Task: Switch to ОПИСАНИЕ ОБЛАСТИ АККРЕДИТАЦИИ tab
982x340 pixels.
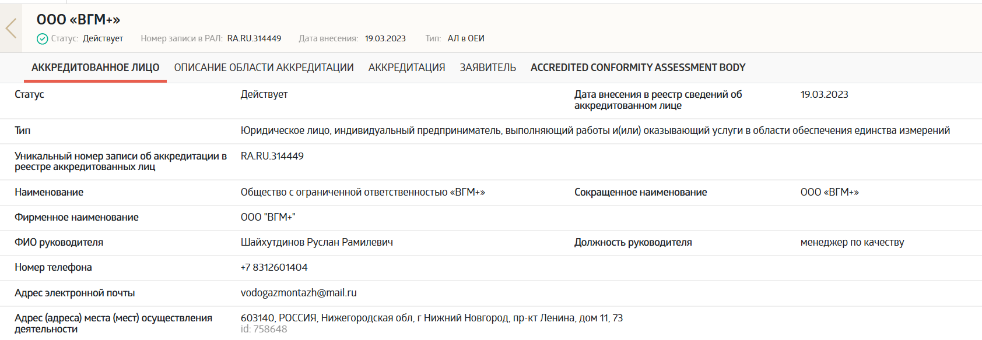Action: click(x=264, y=68)
